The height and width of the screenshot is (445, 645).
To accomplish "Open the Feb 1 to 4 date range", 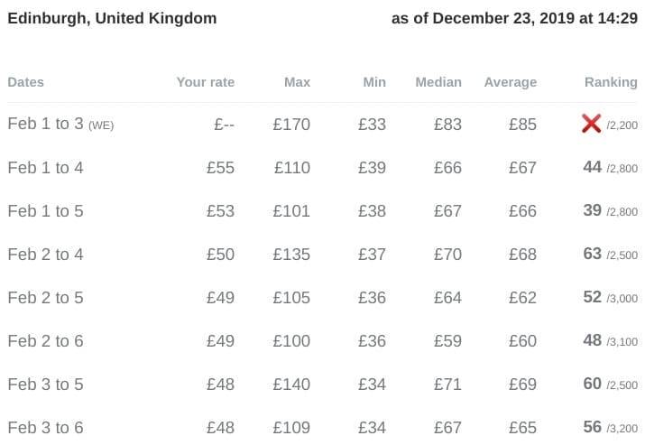I will pyautogui.click(x=45, y=168).
